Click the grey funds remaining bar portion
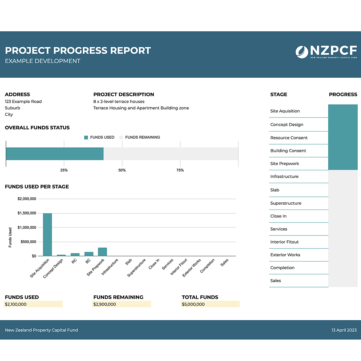This screenshot has height=361, width=361. [x=170, y=154]
